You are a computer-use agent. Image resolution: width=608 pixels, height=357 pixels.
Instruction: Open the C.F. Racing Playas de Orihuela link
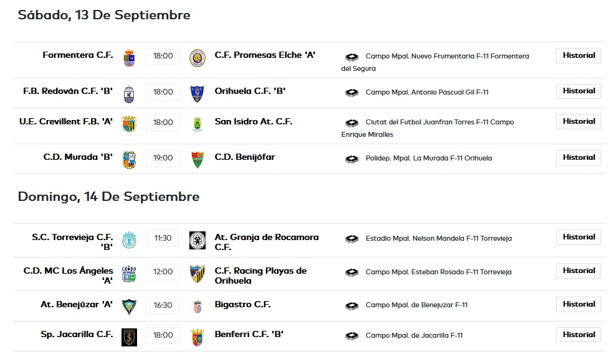[260, 276]
